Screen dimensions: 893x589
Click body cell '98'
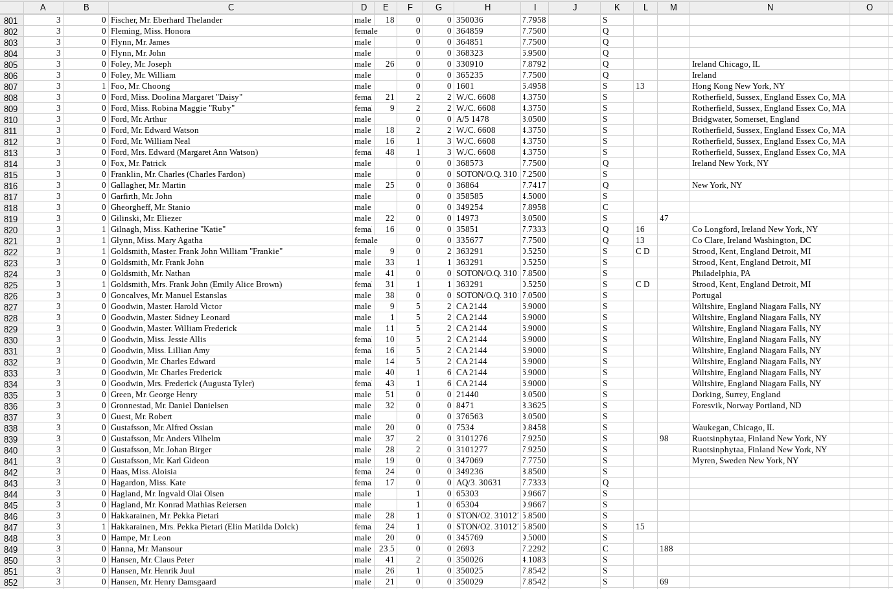[673, 439]
